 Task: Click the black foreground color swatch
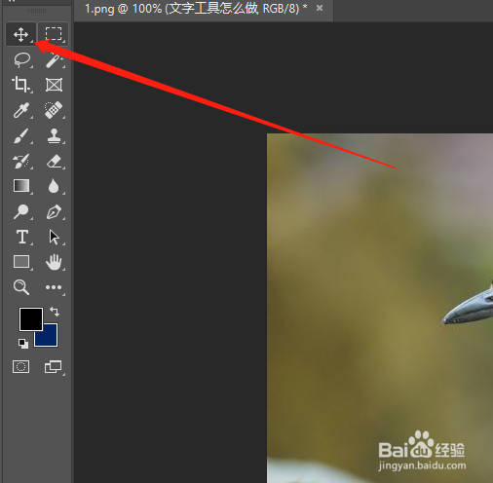click(31, 319)
